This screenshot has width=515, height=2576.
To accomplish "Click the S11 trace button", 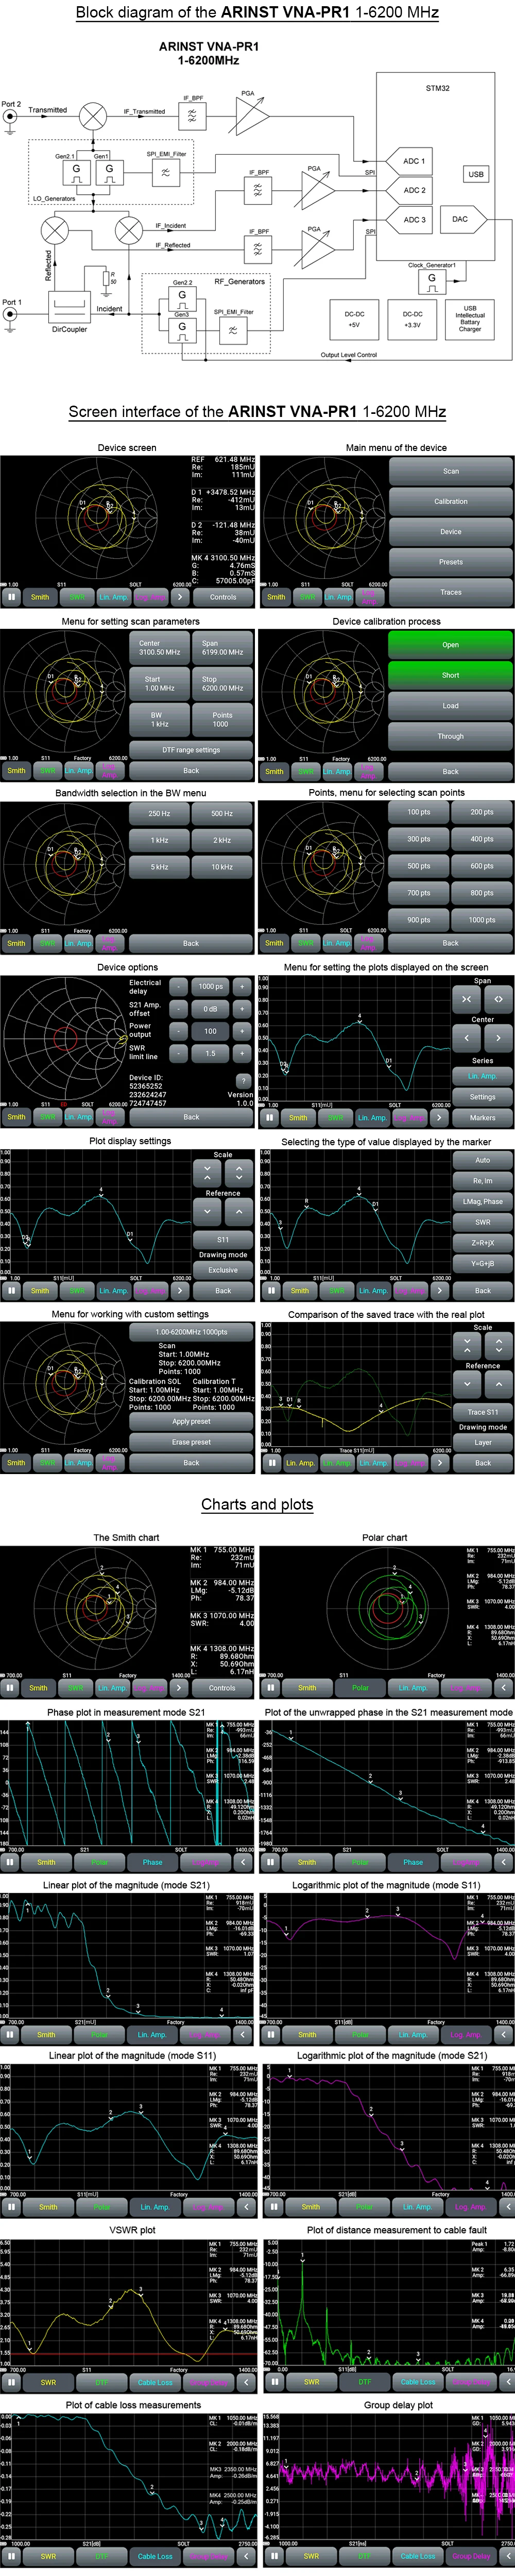I will (223, 1239).
